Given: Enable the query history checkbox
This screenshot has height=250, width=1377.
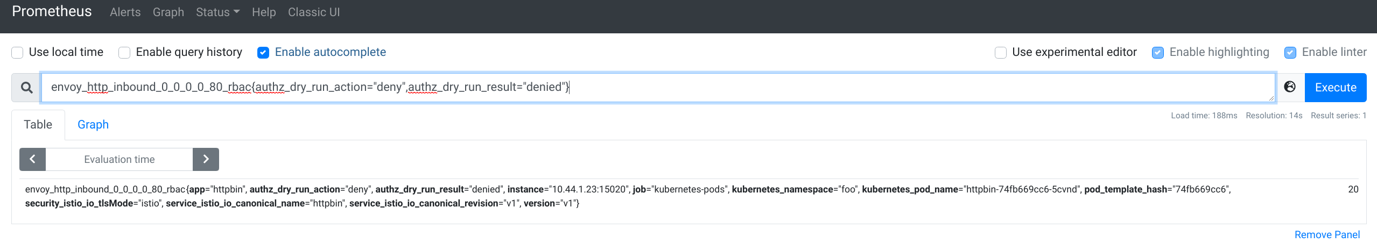Looking at the screenshot, I should [x=124, y=53].
